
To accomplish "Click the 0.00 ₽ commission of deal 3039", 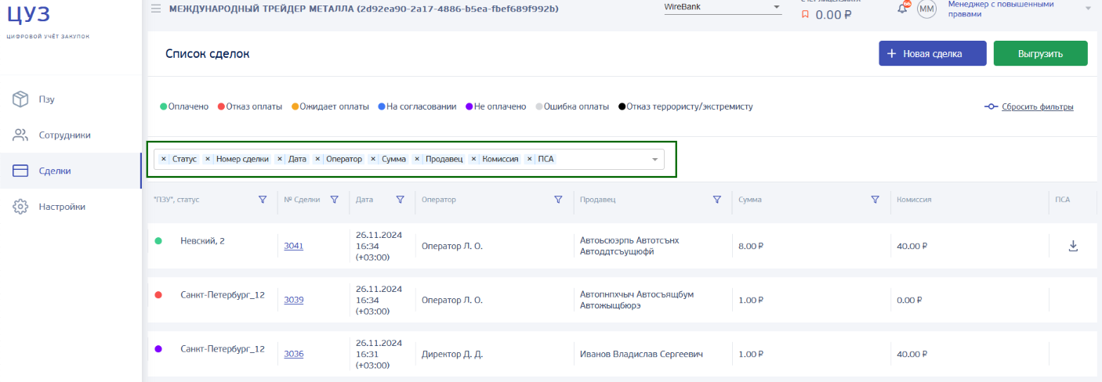I will (x=909, y=300).
